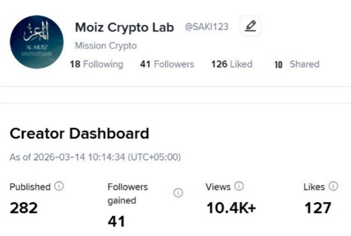Click info icon next to Views
Image resolution: width=351 pixels, height=236 pixels.
click(239, 186)
